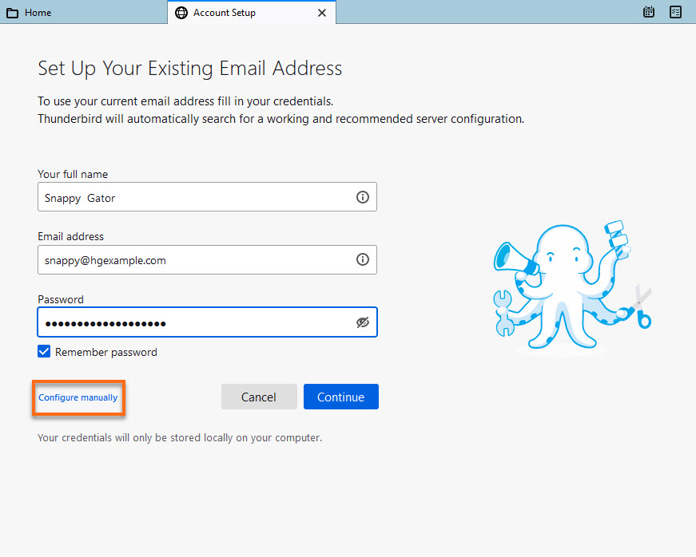Open the Configure manually link
This screenshot has width=696, height=557.
78,397
